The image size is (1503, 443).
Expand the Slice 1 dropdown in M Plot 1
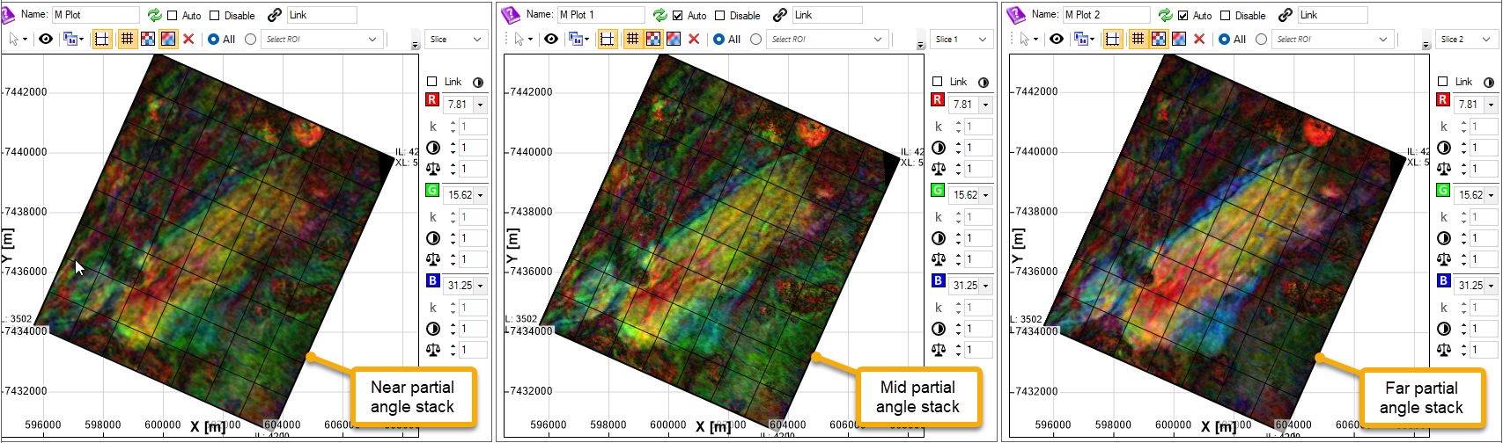point(983,39)
